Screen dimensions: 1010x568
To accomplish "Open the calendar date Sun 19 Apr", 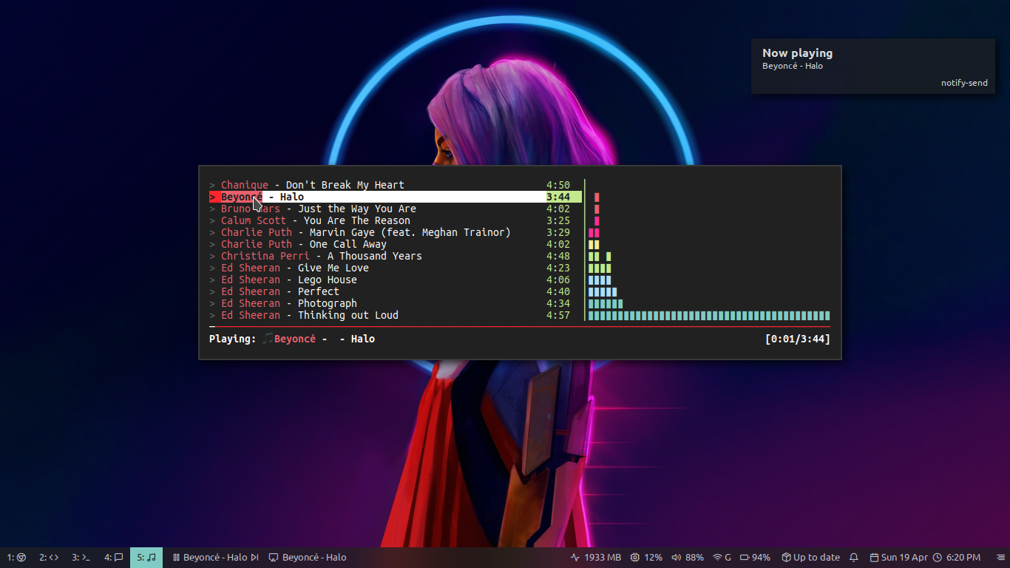I will [898, 558].
